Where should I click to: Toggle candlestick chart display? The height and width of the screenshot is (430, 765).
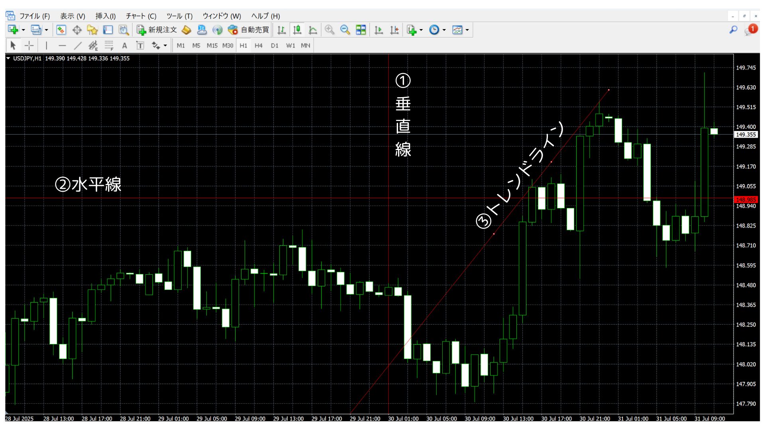[297, 30]
